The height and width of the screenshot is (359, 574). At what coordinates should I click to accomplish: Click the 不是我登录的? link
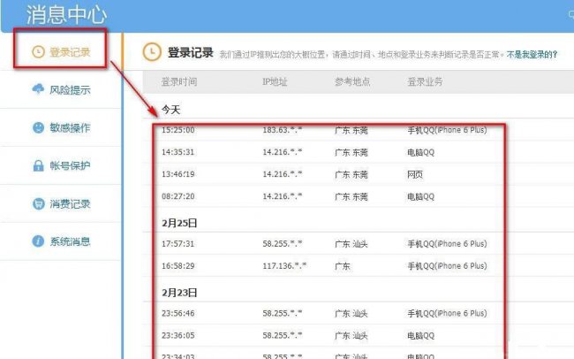click(x=532, y=55)
